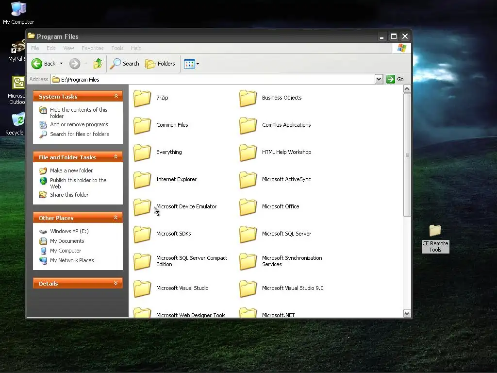Viewport: 497px width, 373px height.
Task: Click the Back arrow icon
Action: point(37,64)
